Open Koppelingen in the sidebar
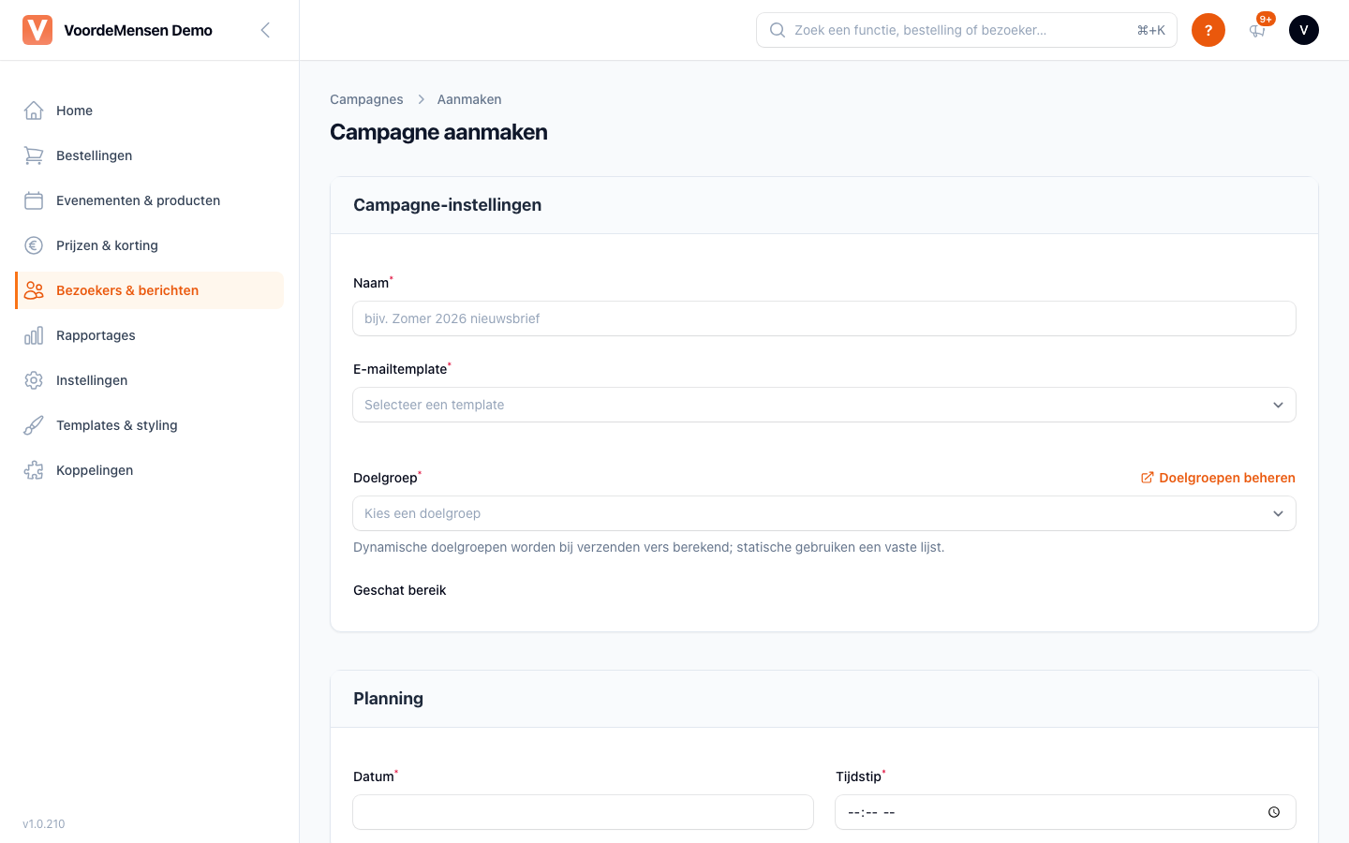The image size is (1349, 843). (149, 470)
